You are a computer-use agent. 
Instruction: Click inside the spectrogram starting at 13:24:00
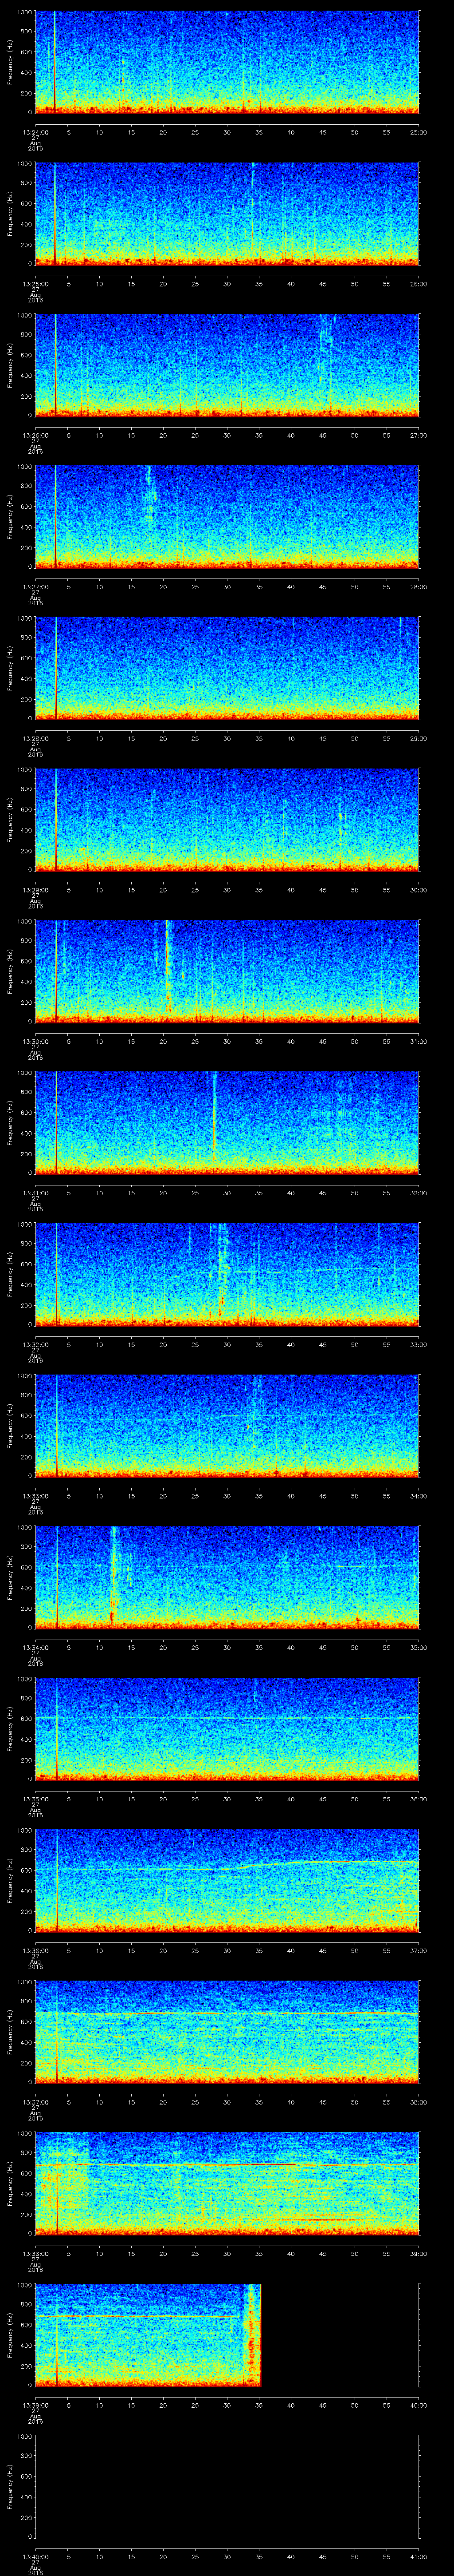(x=227, y=62)
